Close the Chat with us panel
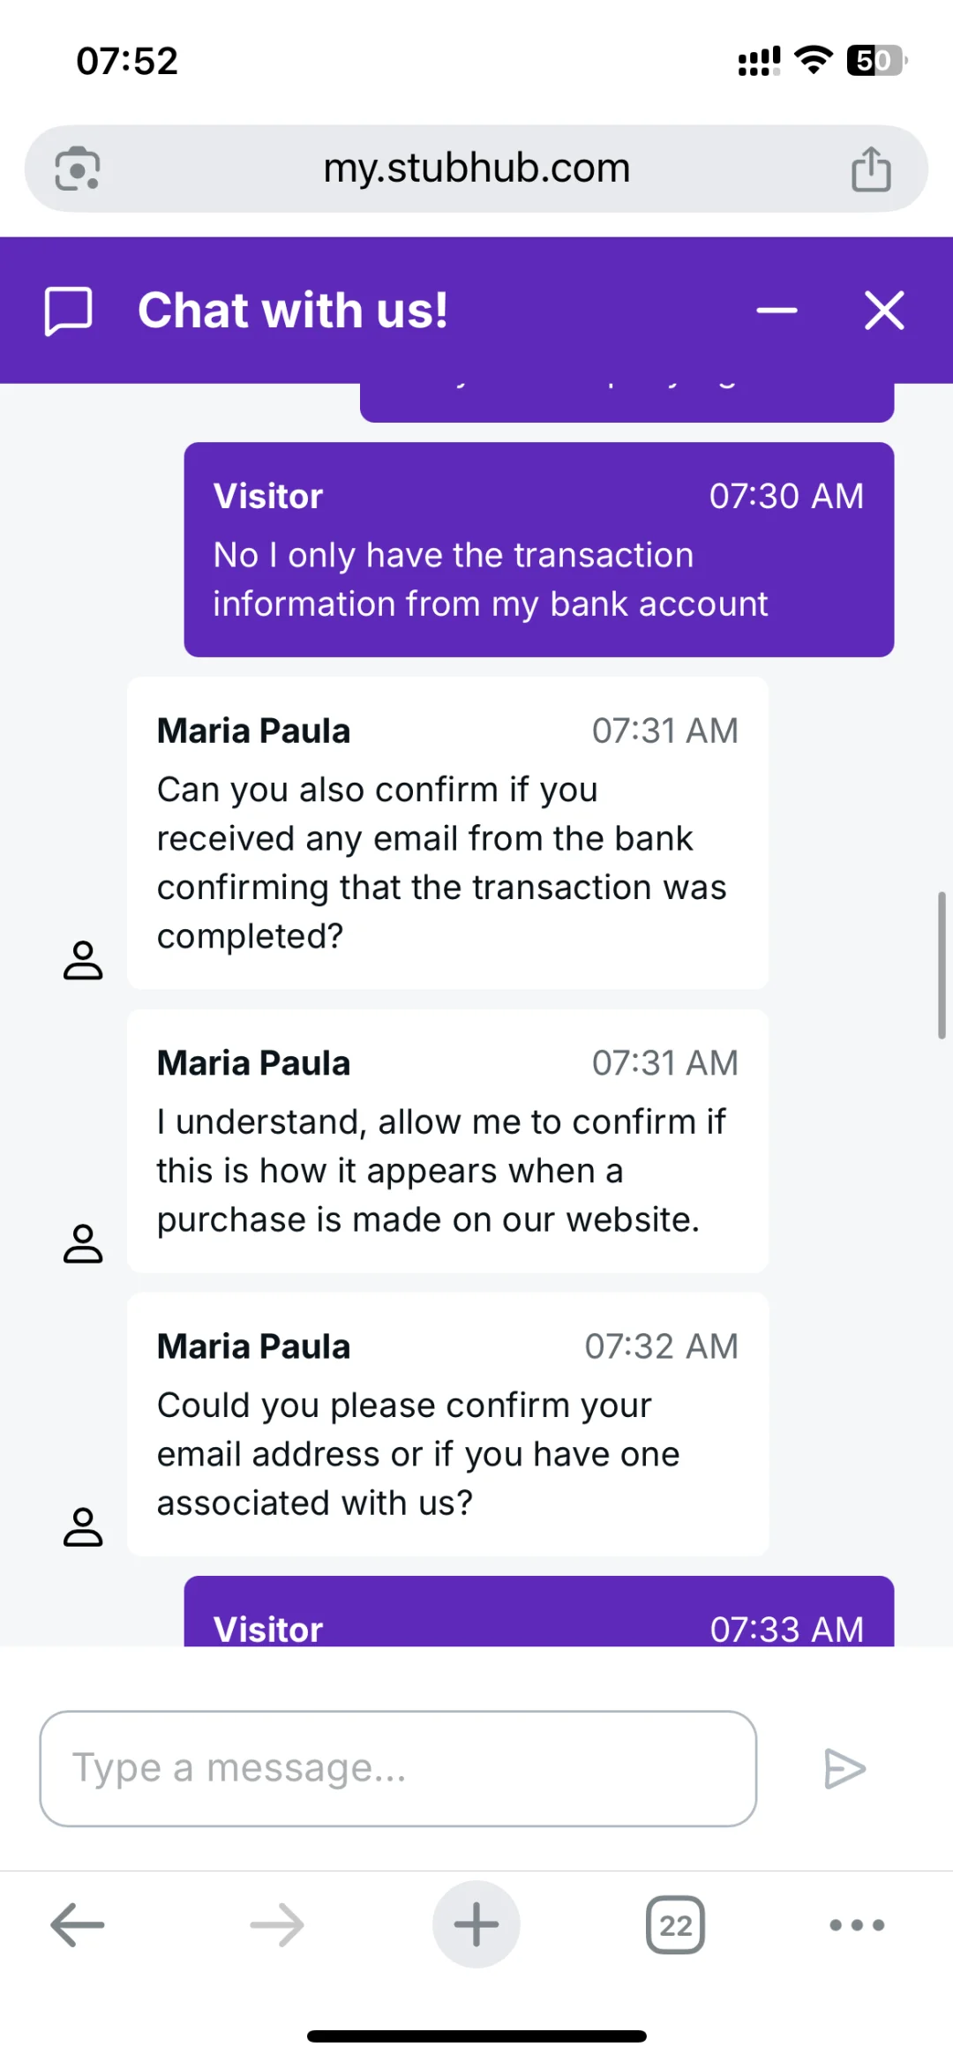Screen dimensions: 953x2062 (x=884, y=311)
